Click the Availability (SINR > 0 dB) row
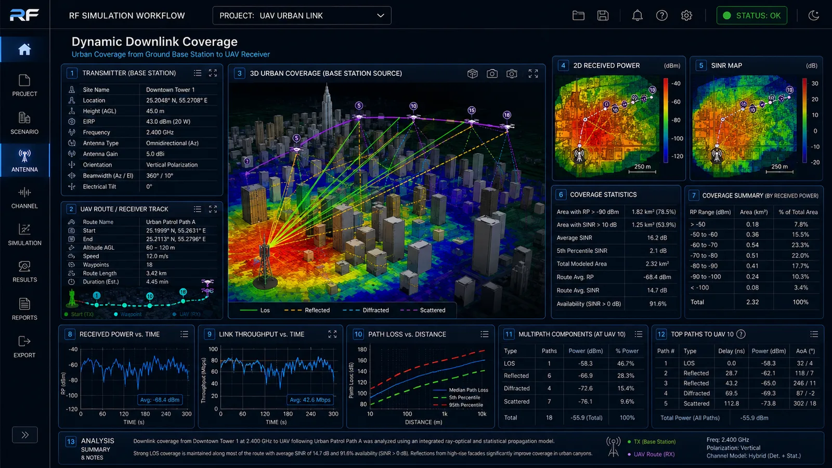Screen dimensions: 832x468 [616, 304]
